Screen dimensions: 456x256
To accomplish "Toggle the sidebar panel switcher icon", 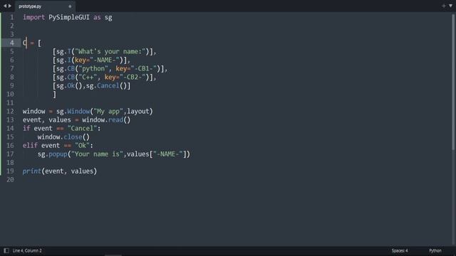I will (x=6, y=250).
